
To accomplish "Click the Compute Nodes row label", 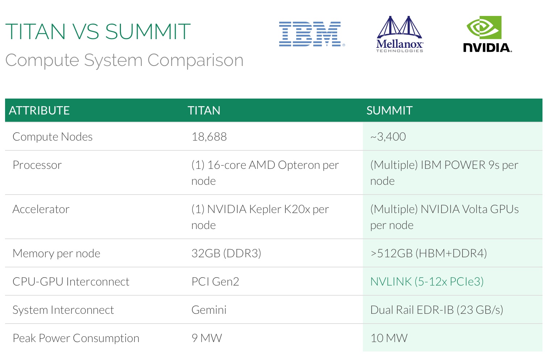I will pyautogui.click(x=53, y=137).
